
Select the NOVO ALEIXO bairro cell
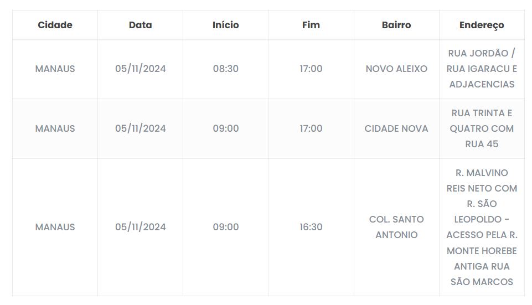396,69
